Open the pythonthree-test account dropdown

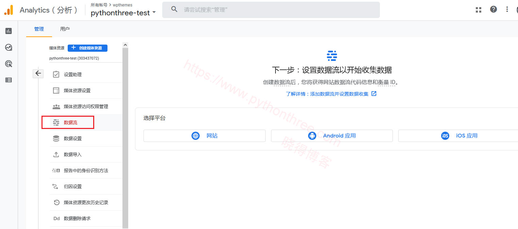(x=123, y=13)
